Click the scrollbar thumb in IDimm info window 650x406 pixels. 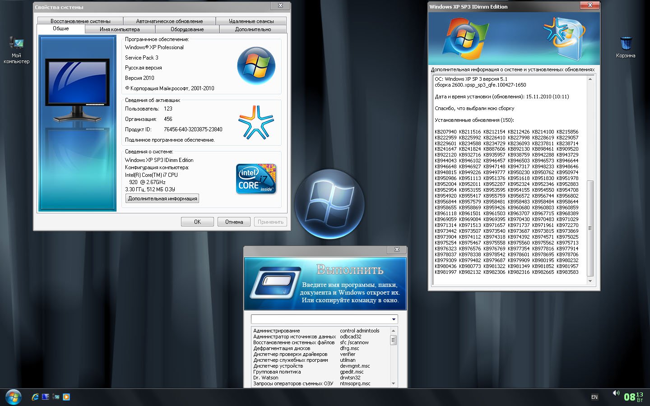coord(590,228)
